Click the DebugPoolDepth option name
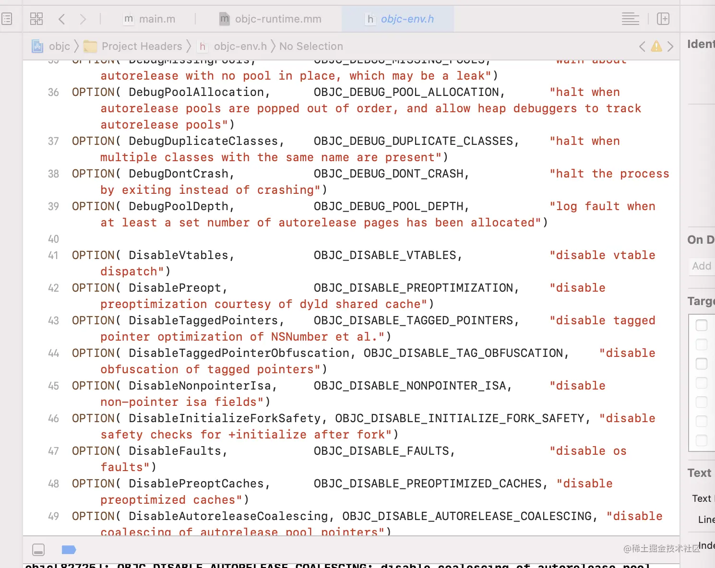The image size is (715, 568). pyautogui.click(x=179, y=206)
